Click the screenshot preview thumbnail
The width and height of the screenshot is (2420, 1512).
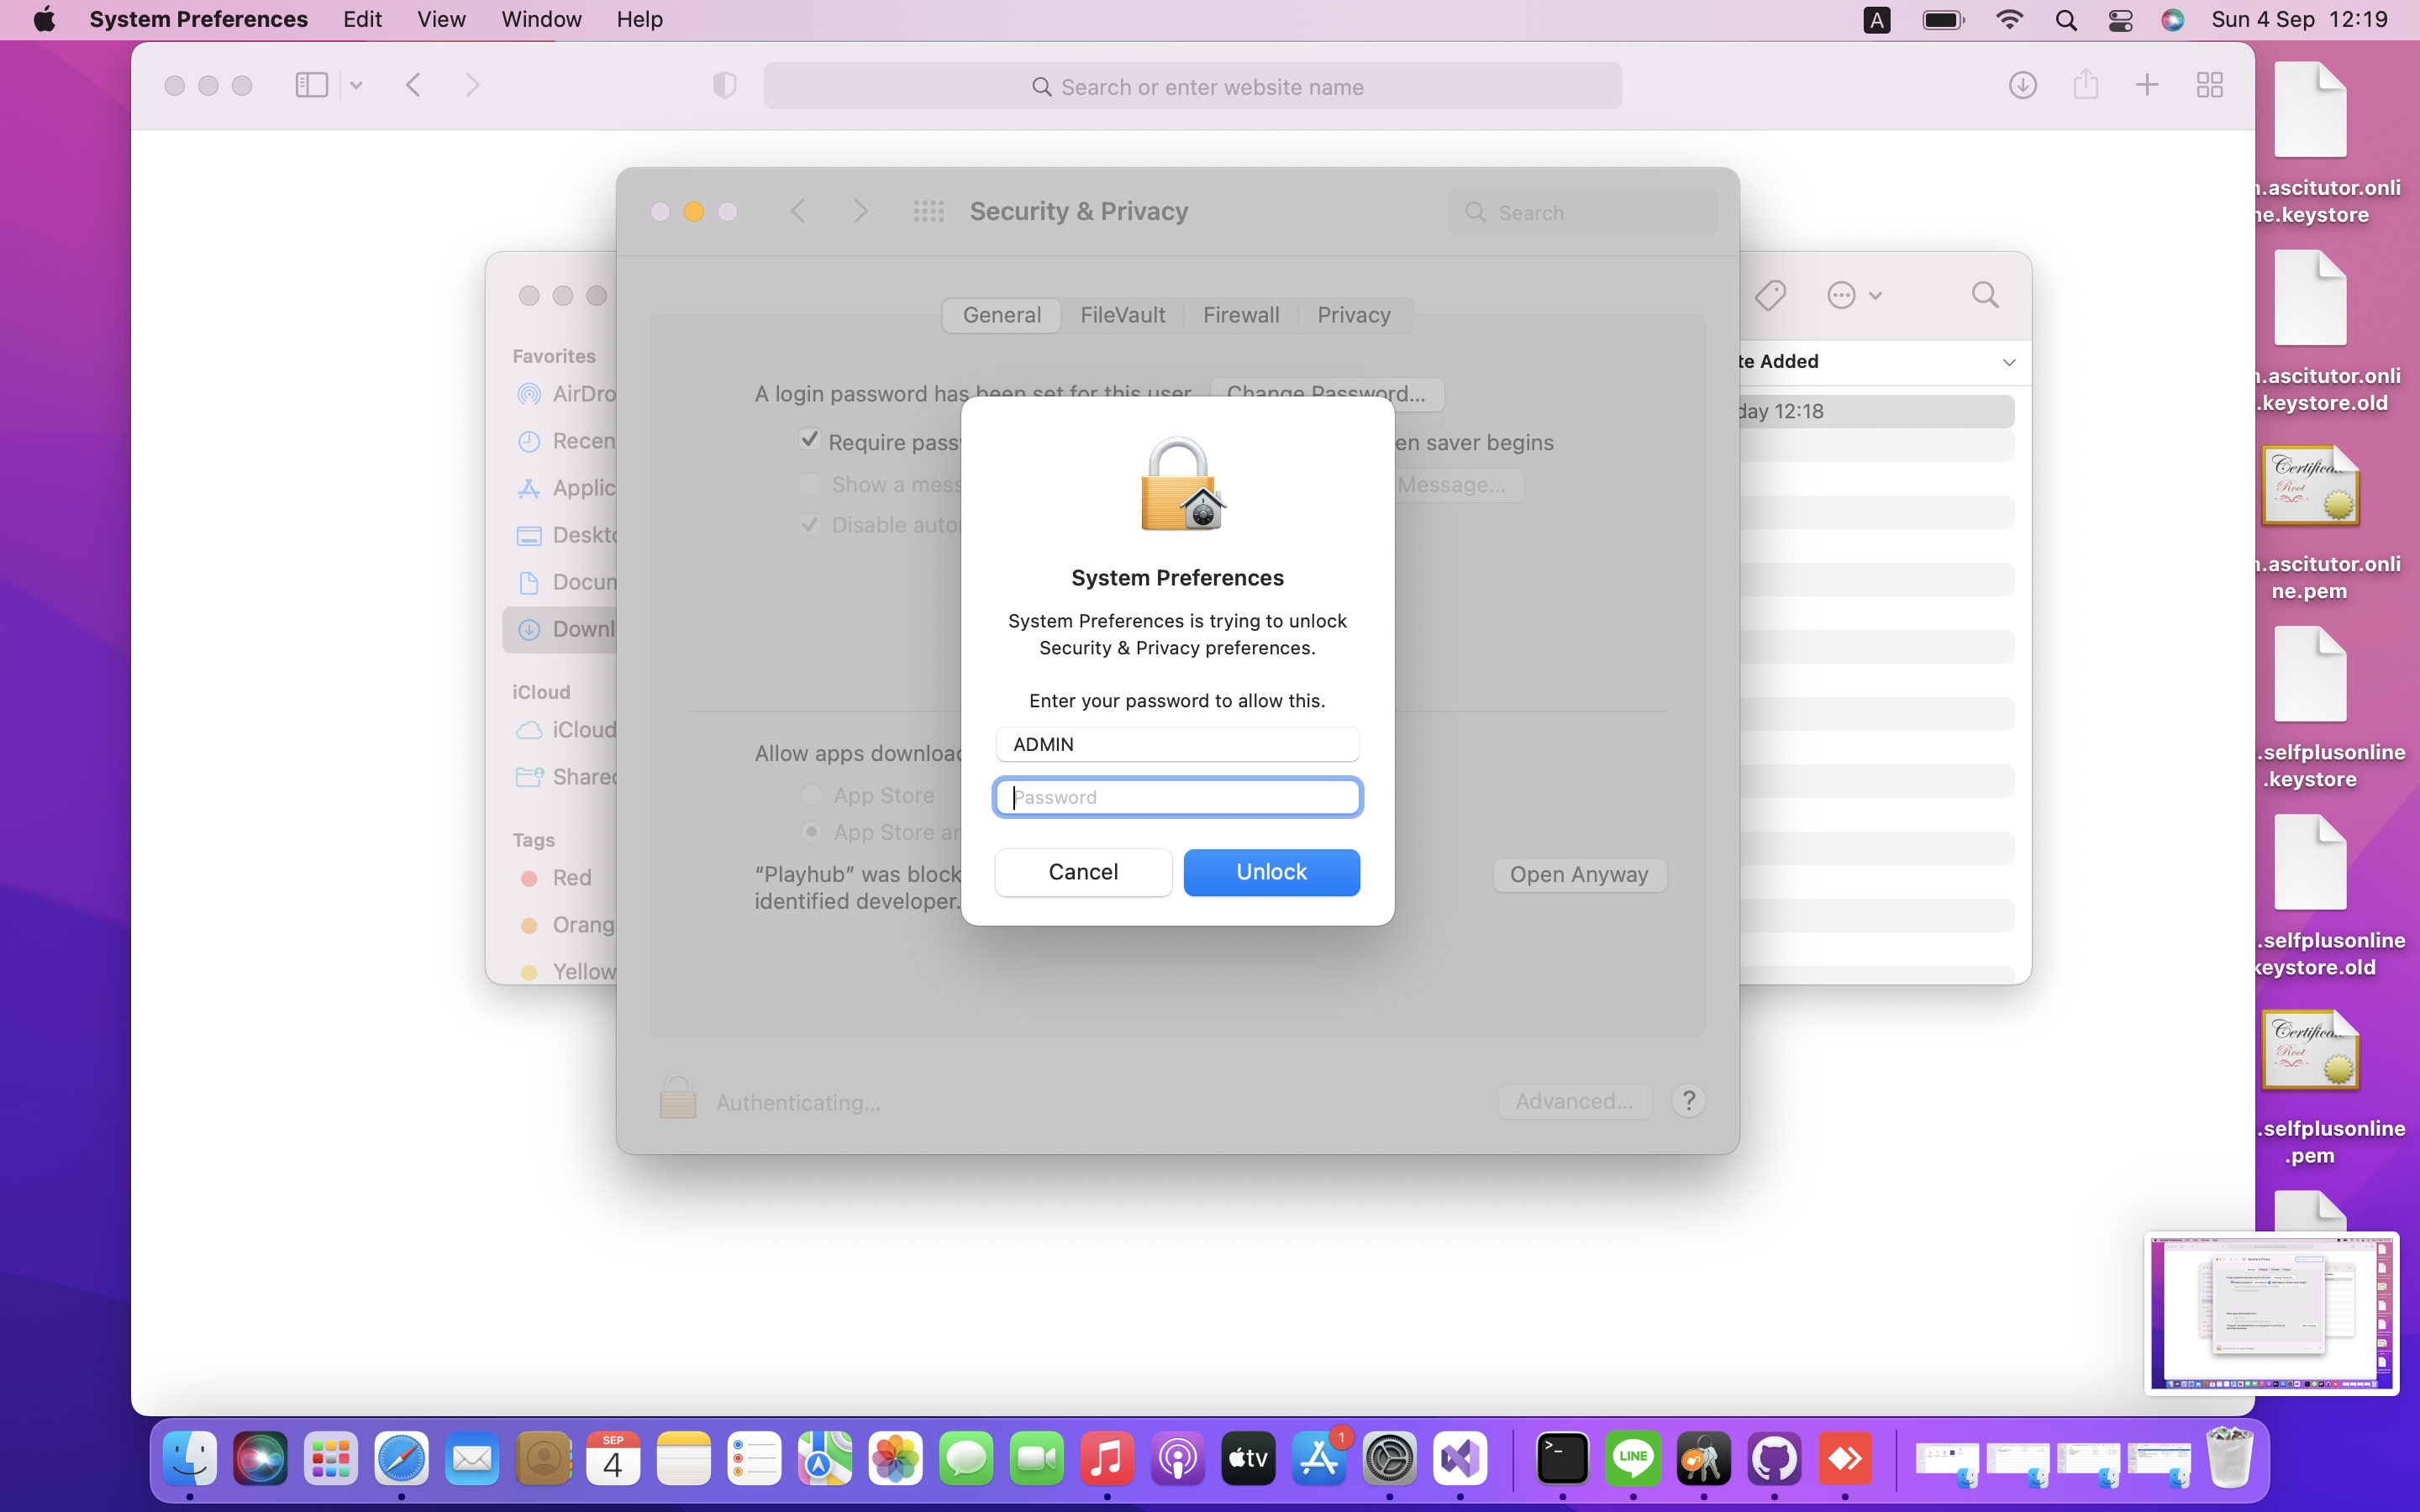[2271, 1313]
